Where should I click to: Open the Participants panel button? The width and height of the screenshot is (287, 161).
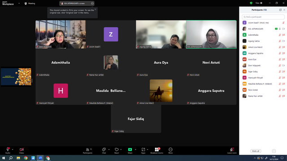click(x=88, y=150)
